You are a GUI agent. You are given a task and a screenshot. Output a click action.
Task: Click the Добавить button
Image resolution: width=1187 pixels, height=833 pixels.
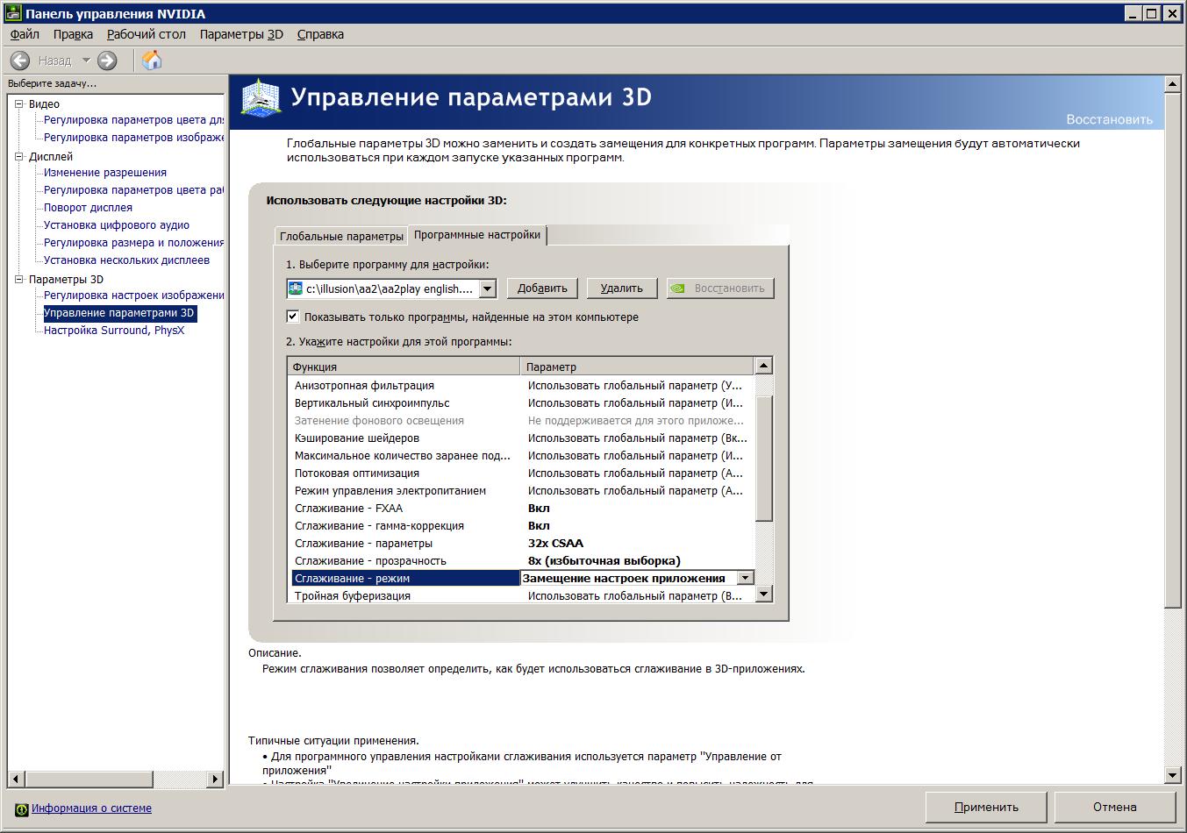click(x=542, y=288)
